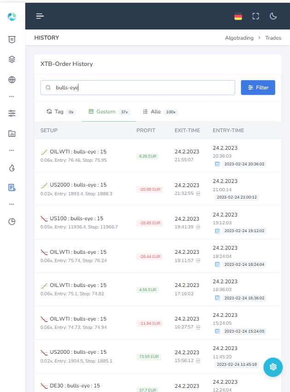Click the app logo in sidebar
Screen dimensions: 290x392
click(x=12, y=17)
